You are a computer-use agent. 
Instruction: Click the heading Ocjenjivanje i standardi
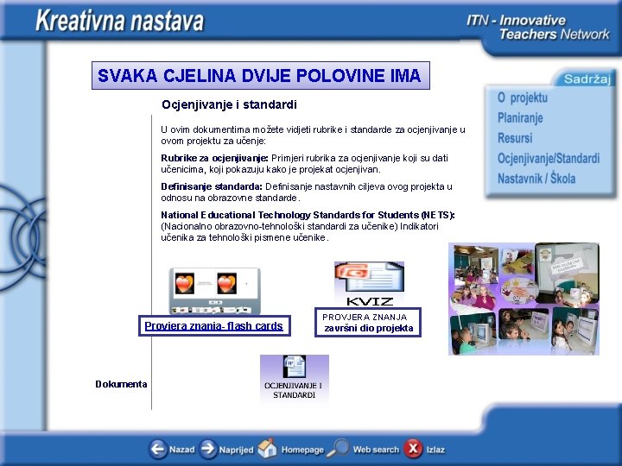[229, 104]
